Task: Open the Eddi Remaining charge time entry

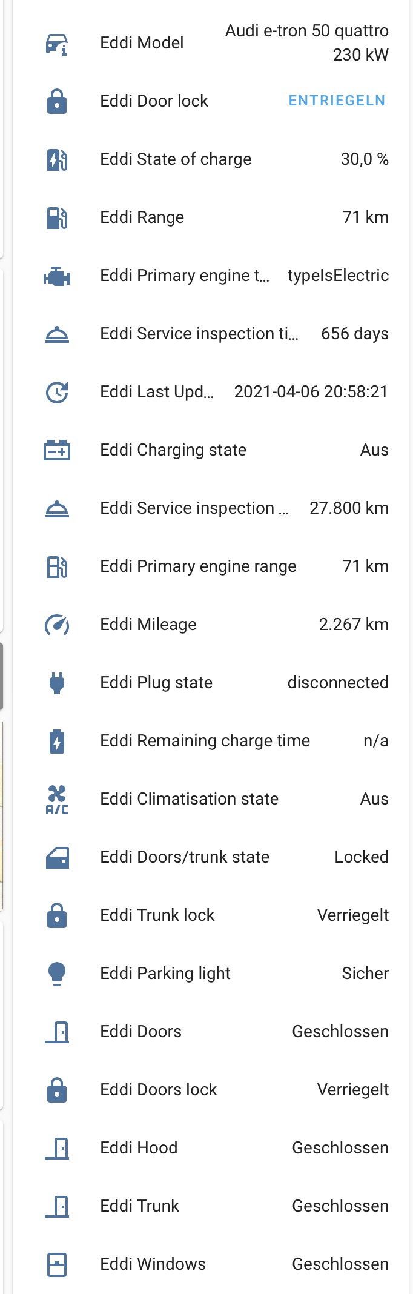Action: pyautogui.click(x=205, y=741)
